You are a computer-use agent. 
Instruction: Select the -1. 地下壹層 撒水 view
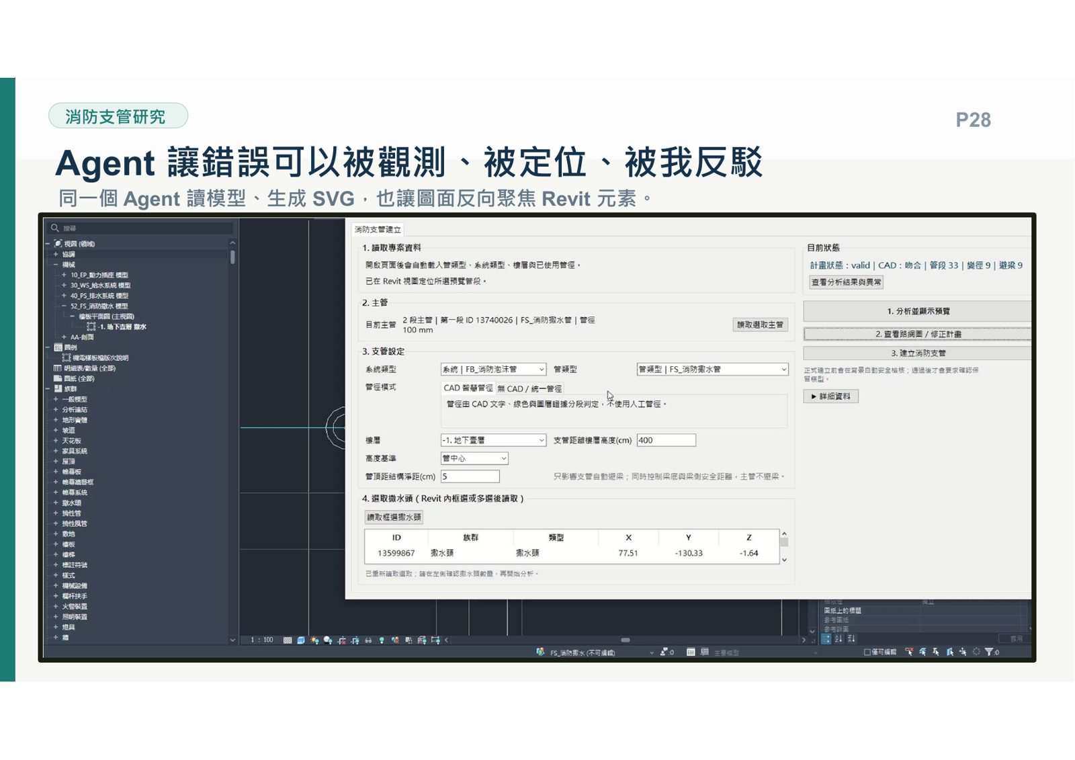click(x=122, y=327)
